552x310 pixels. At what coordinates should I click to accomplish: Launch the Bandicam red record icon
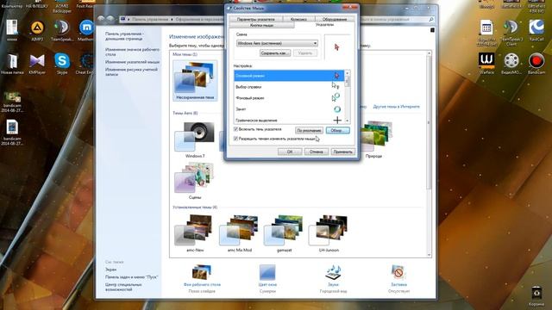pyautogui.click(x=536, y=64)
